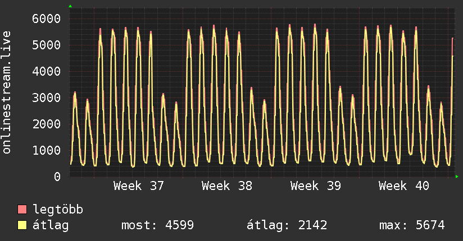Click the átlag: 2142 statistic
The width and height of the screenshot is (463, 241).
[287, 225]
